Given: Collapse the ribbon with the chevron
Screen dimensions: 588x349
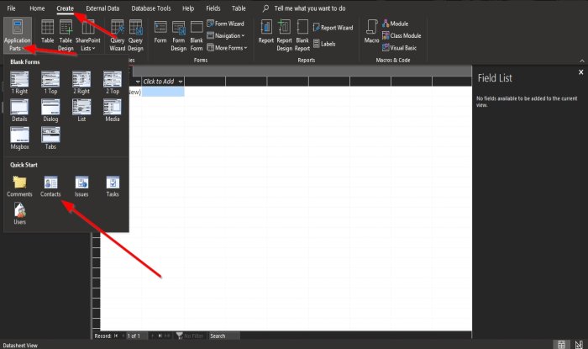Looking at the screenshot, I should pos(582,61).
